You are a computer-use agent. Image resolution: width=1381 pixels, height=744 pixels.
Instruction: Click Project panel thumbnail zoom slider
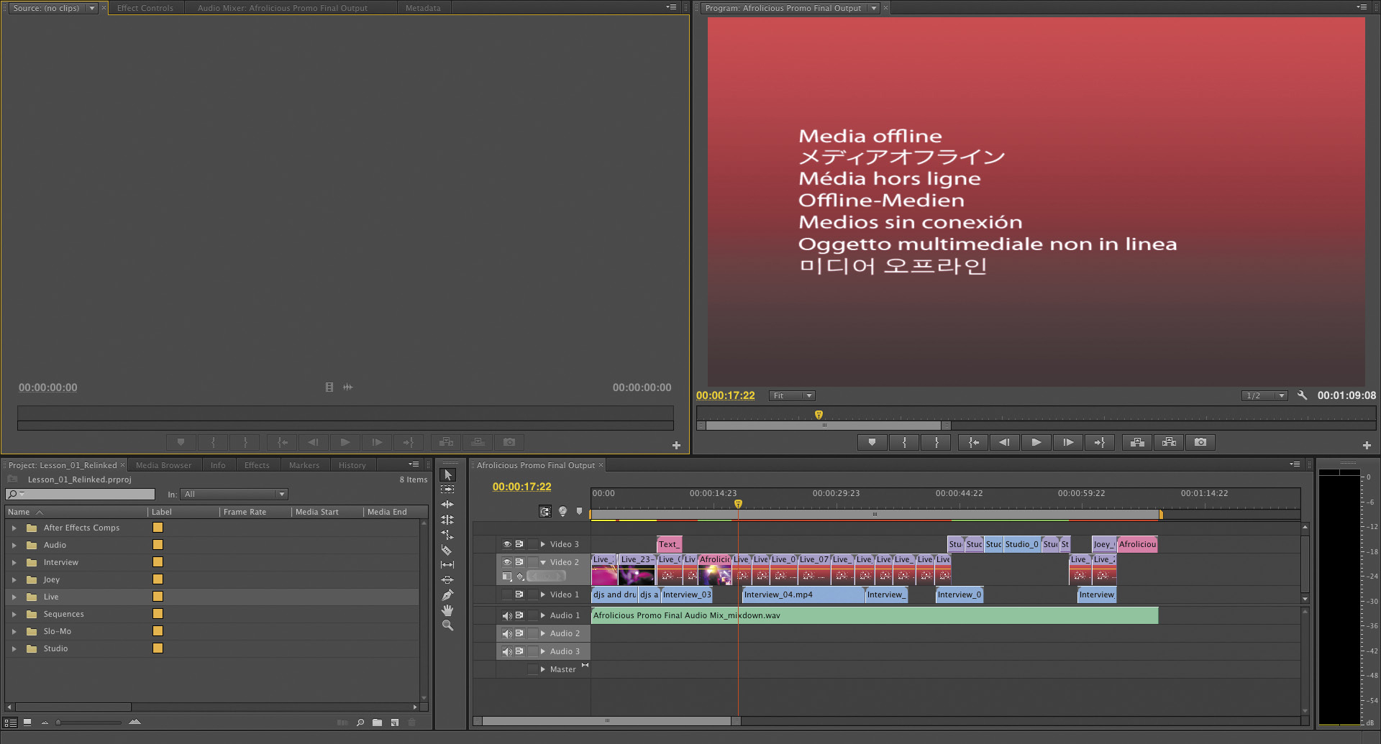[x=89, y=722]
